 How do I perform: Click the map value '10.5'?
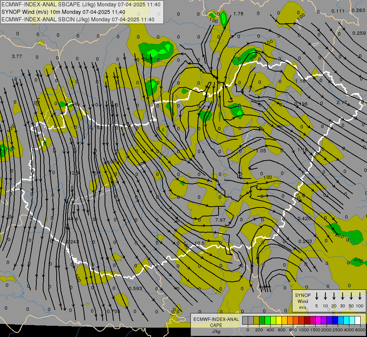pyautogui.click(x=200, y=243)
